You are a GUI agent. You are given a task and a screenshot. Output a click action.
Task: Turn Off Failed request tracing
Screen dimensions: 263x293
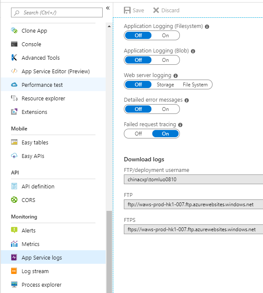coord(138,134)
